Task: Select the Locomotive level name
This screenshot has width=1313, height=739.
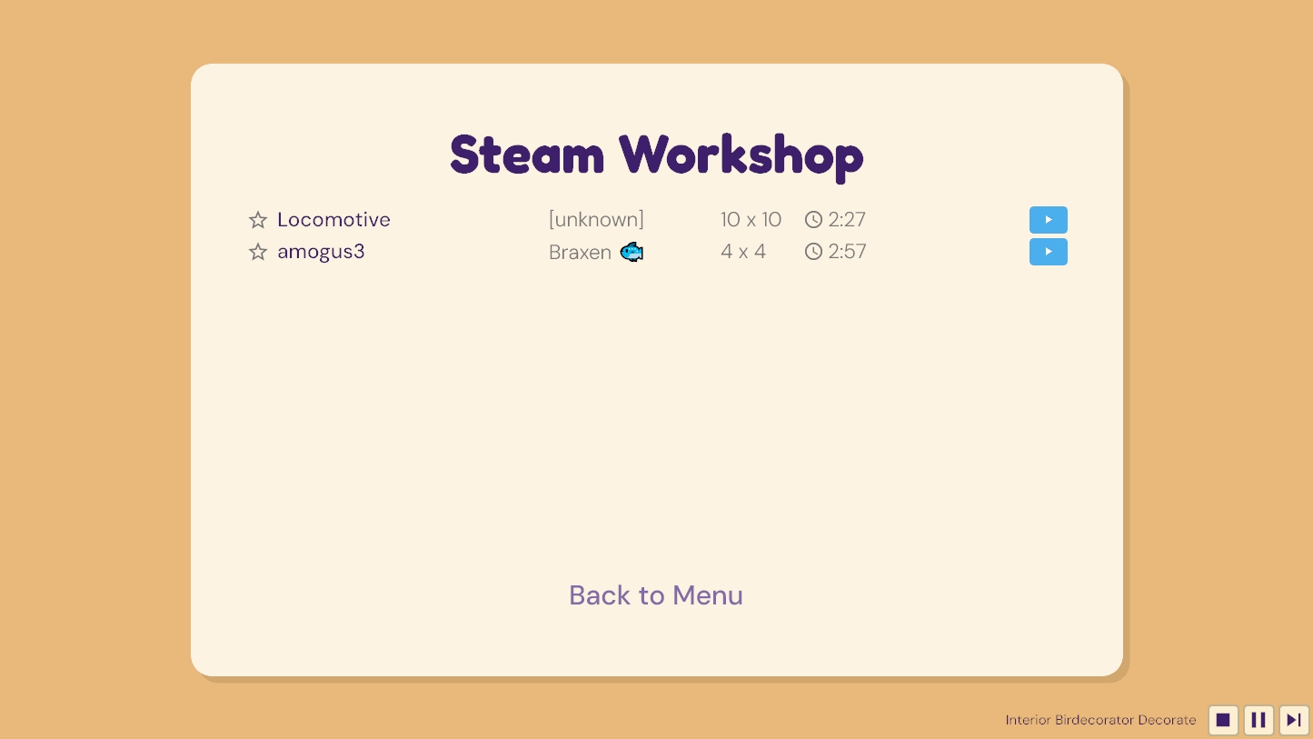Action: [333, 220]
